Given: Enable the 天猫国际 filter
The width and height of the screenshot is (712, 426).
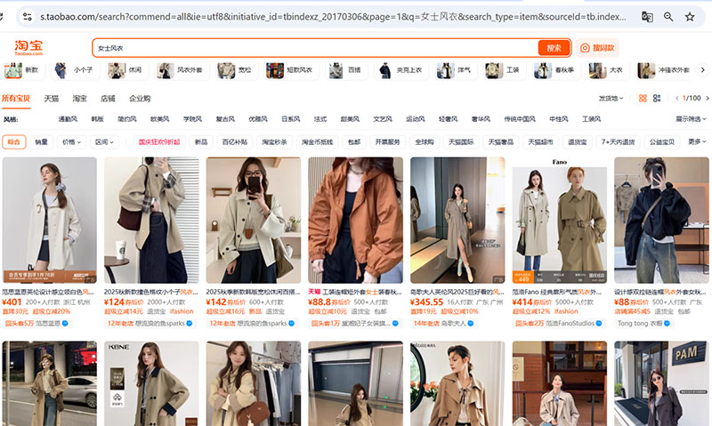Looking at the screenshot, I should tap(459, 141).
